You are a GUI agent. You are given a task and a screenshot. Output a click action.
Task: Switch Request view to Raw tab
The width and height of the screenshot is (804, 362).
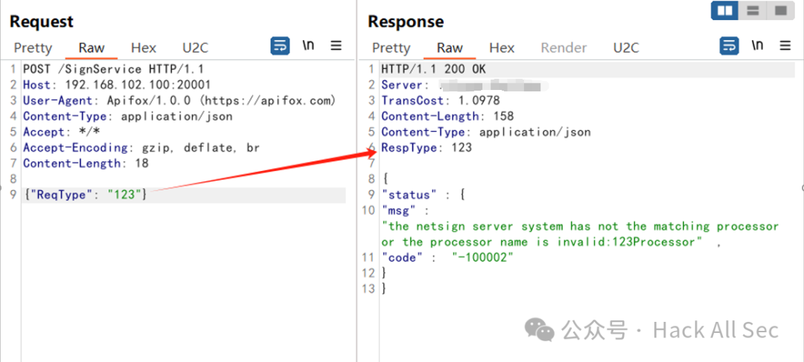coord(92,48)
